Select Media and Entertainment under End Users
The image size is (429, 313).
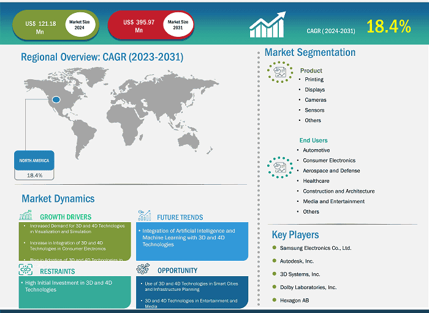[334, 201]
